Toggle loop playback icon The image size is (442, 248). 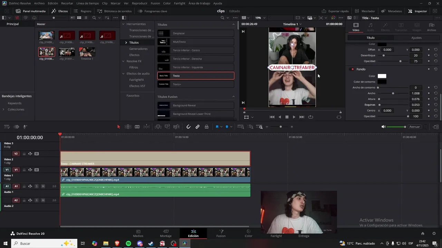[310, 117]
